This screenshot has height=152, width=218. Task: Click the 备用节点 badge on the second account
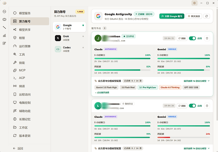128,104
